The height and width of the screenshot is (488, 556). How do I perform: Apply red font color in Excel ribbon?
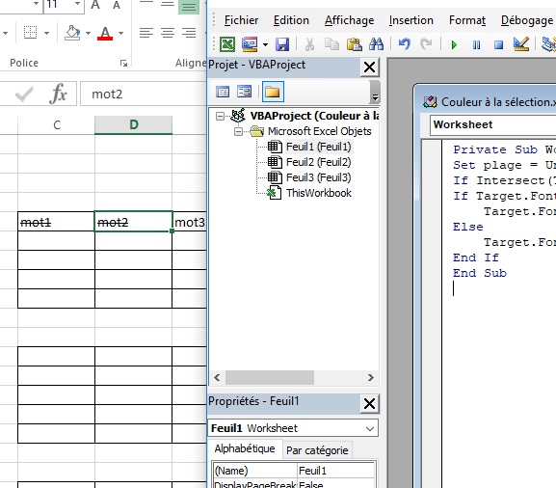(x=105, y=33)
